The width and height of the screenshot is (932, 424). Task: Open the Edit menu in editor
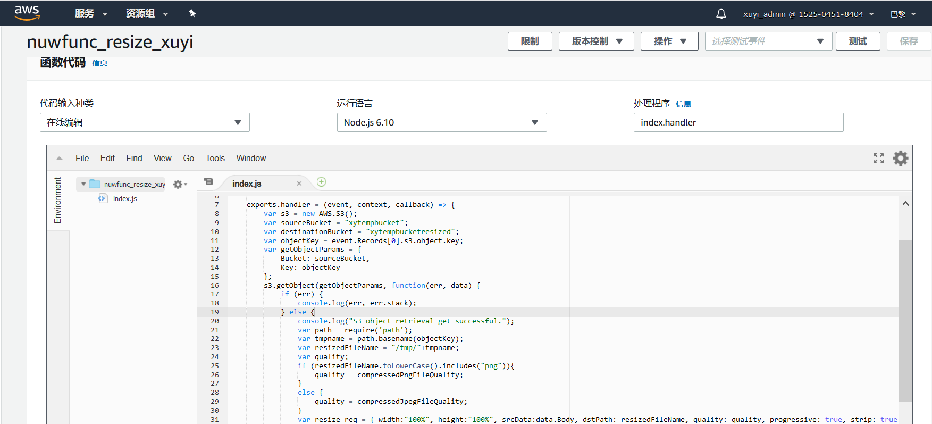[107, 158]
